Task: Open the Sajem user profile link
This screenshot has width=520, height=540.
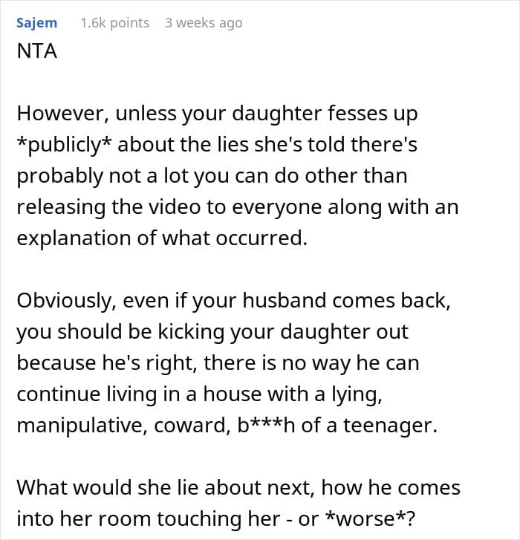Action: (37, 24)
